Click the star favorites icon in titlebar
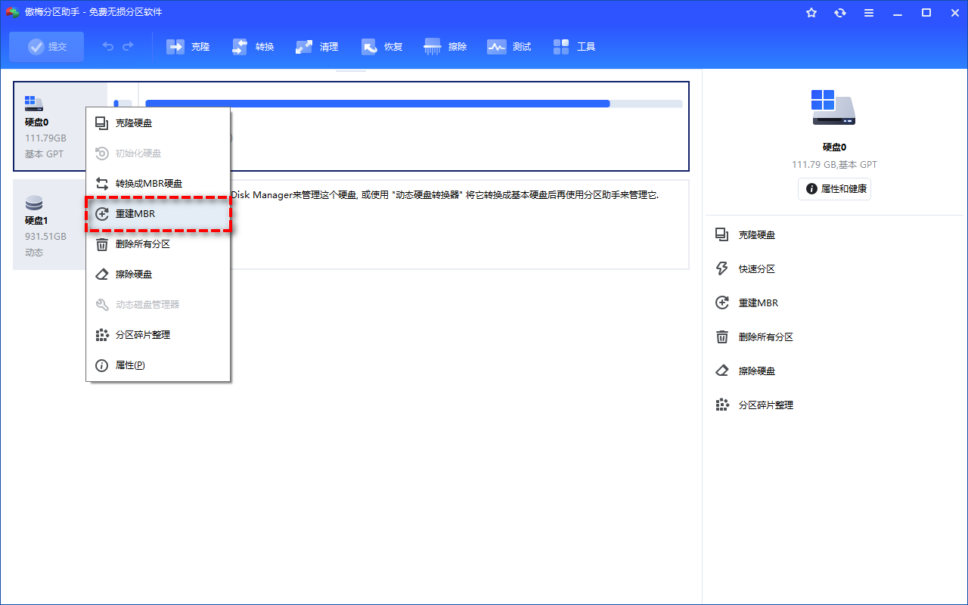Image resolution: width=968 pixels, height=605 pixels. pos(811,12)
